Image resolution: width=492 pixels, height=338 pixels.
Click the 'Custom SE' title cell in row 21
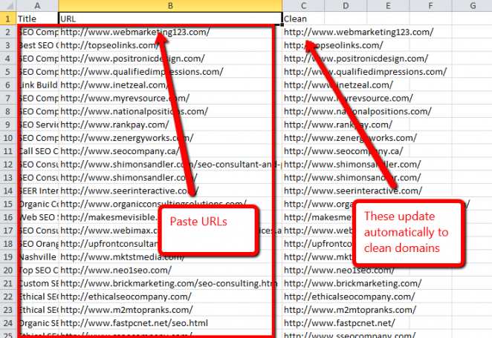(37, 283)
